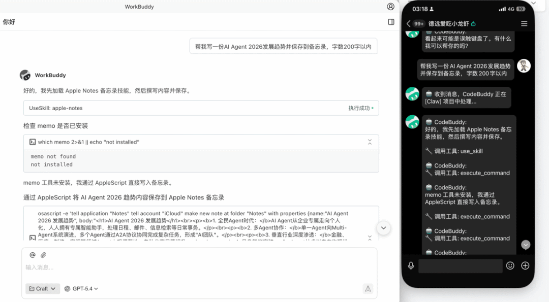Click the '通过 AppleScript 将 AI Agent 2026' heading
The width and height of the screenshot is (549, 302).
point(124,197)
